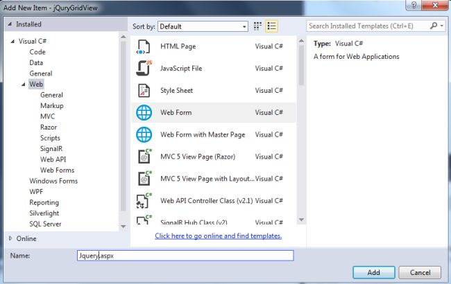The height and width of the screenshot is (284, 451).
Task: Click the Cancel button
Action: tap(420, 272)
